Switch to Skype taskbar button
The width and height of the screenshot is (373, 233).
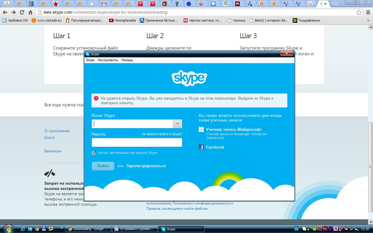click(181, 229)
